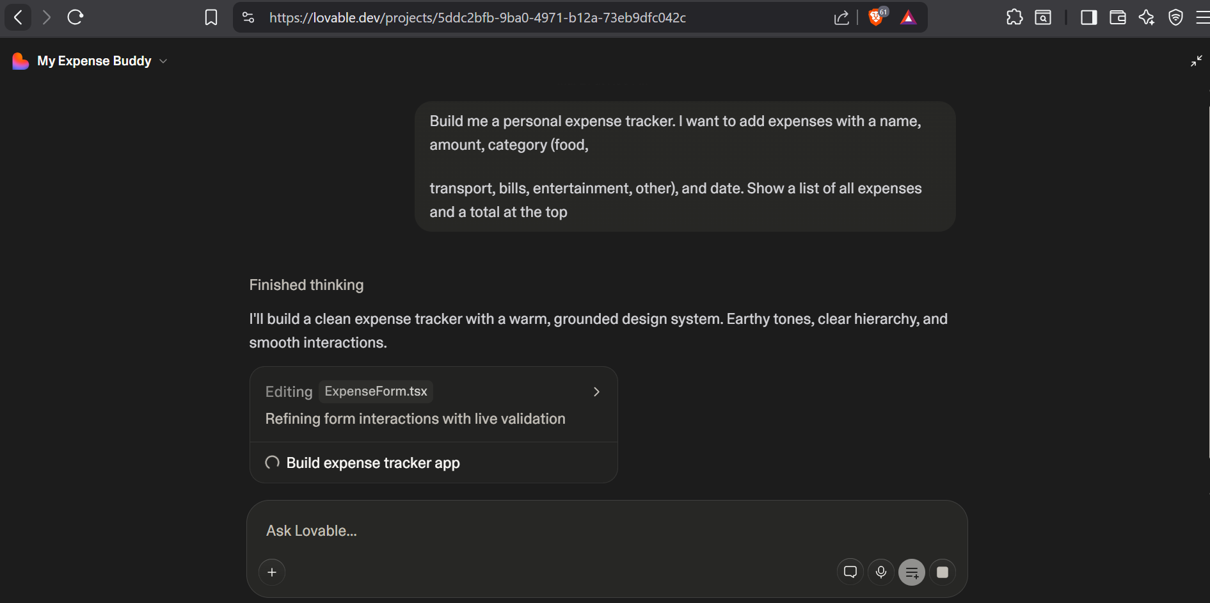Open the attachment plus button in chat input
1210x603 pixels.
click(272, 572)
